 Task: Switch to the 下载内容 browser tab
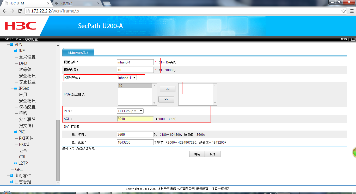click(76, 3)
